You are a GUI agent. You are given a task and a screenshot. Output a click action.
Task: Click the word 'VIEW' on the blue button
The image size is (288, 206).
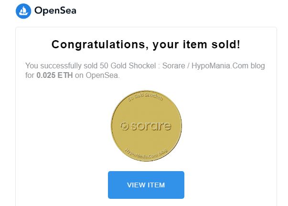click(136, 185)
